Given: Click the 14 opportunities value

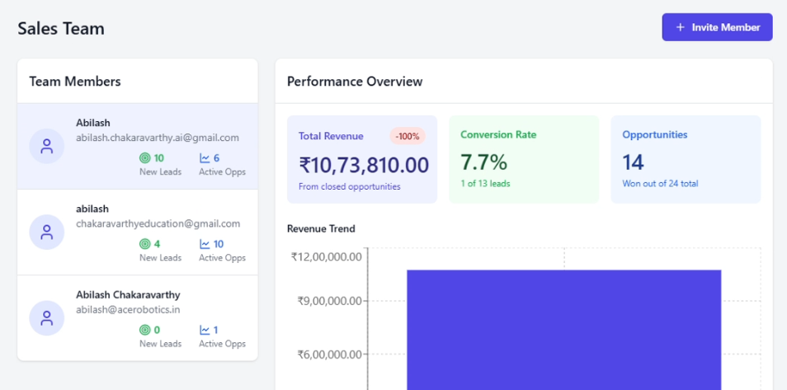Looking at the screenshot, I should [633, 162].
